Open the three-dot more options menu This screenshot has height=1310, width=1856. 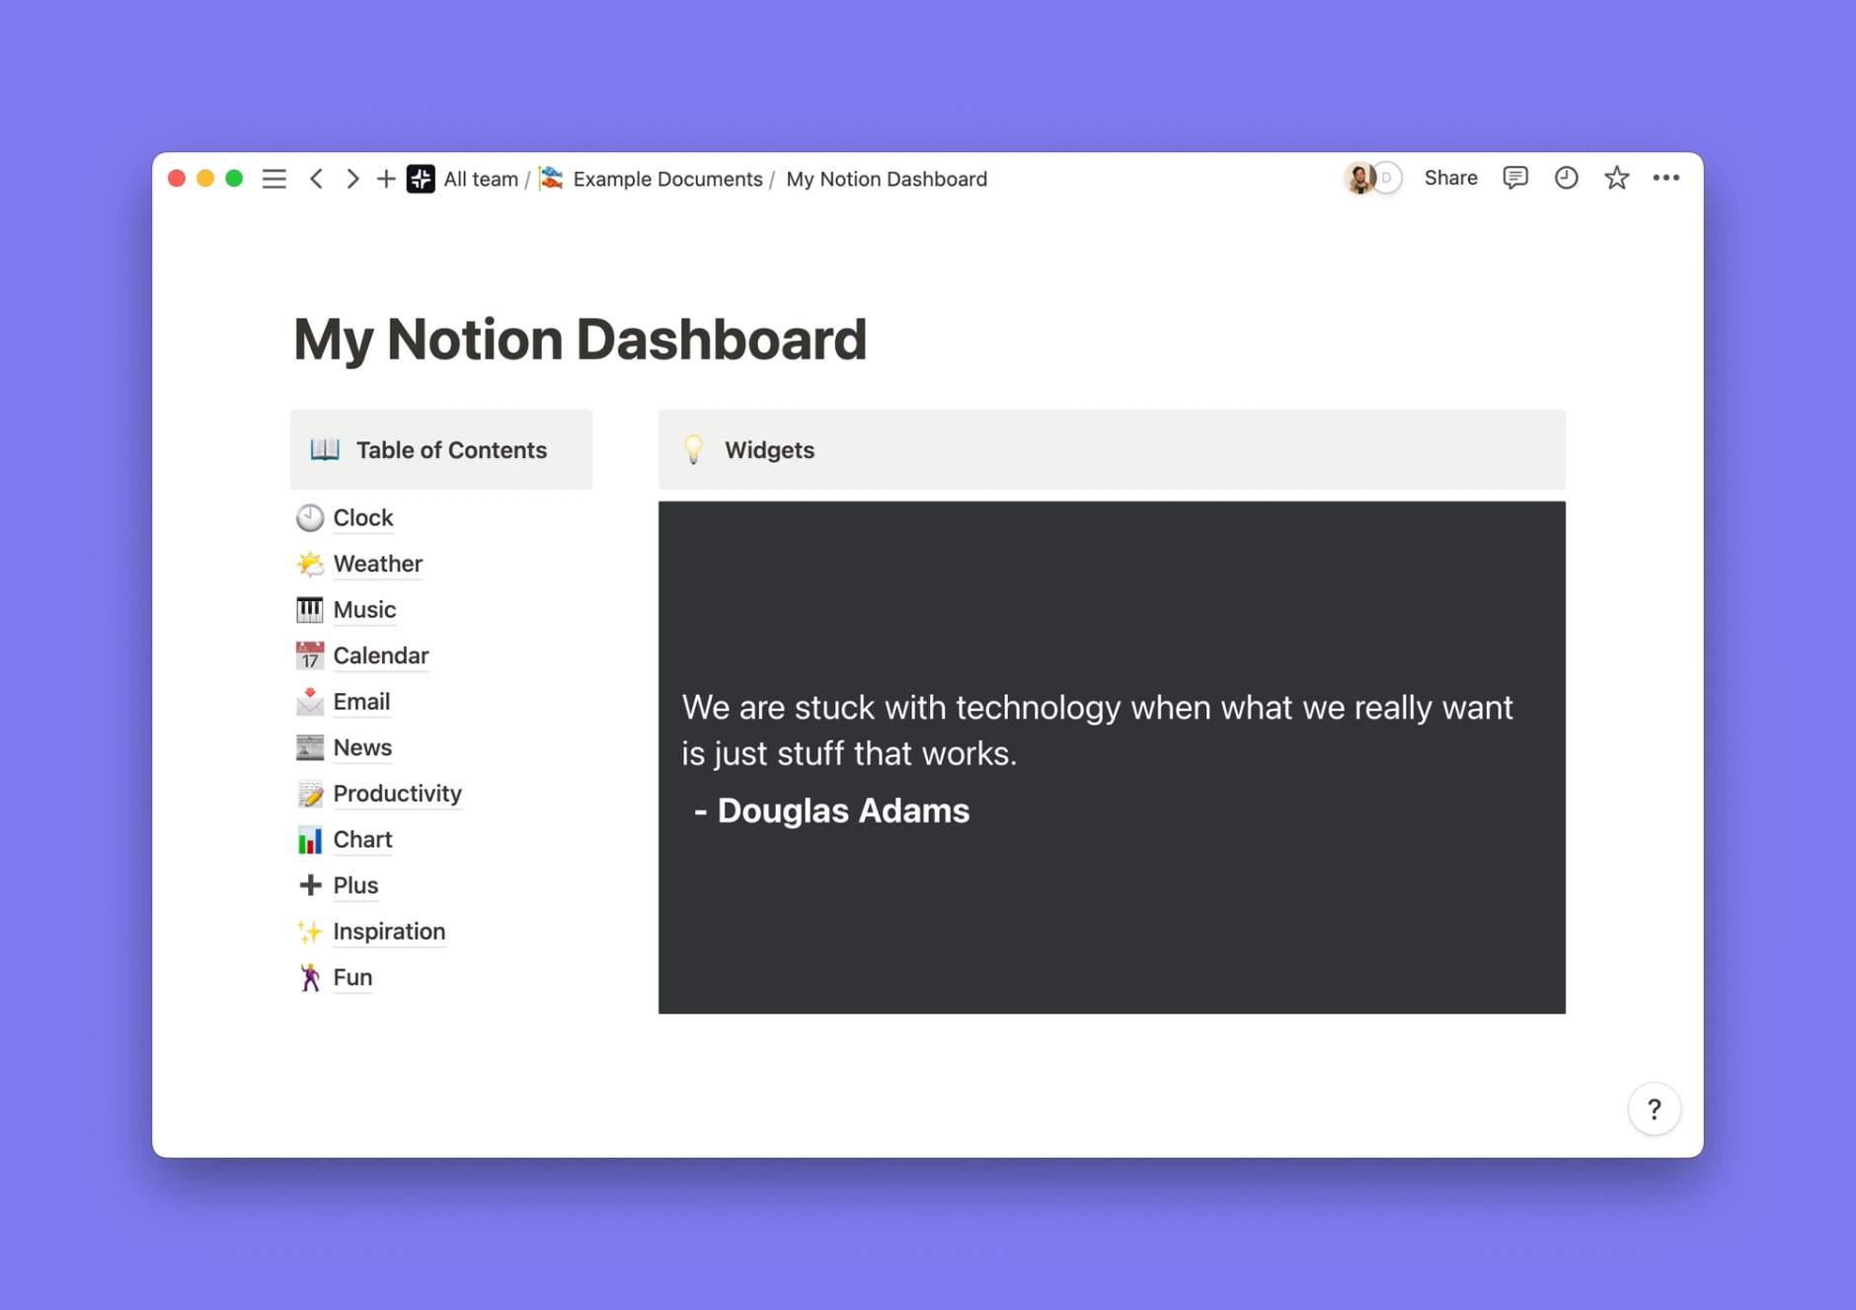pos(1666,178)
